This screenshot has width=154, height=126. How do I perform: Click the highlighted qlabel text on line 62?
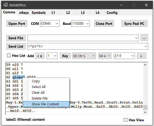[19, 77]
